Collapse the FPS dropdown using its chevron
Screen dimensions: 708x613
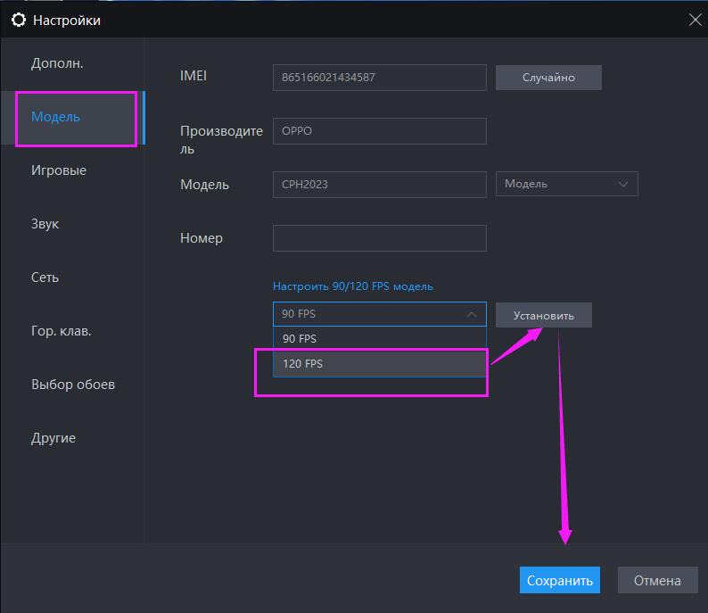click(x=472, y=314)
